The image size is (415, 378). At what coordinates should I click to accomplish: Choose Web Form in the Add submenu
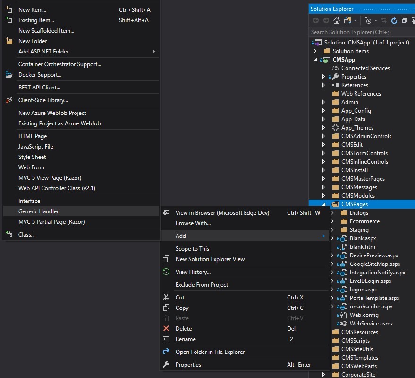click(x=81, y=167)
